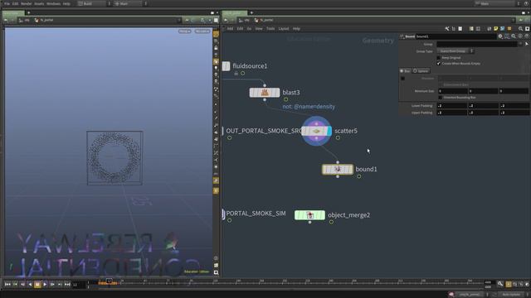531x298 pixels.
Task: Open the Group field dropdown arrow
Action: [x=520, y=44]
